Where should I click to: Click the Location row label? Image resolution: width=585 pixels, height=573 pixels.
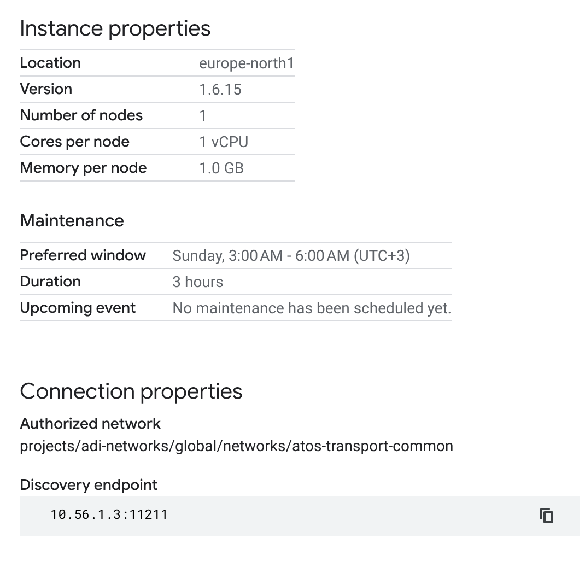coord(50,63)
